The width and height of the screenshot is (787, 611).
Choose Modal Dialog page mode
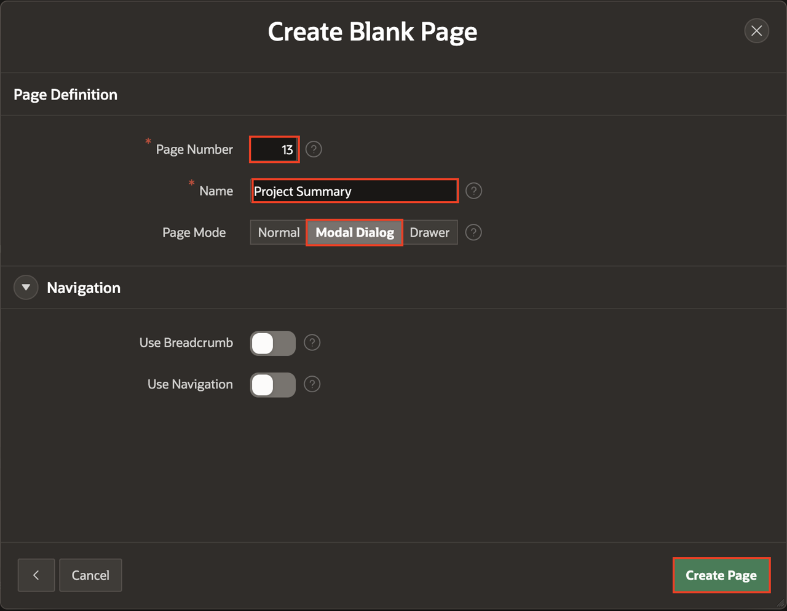click(355, 232)
